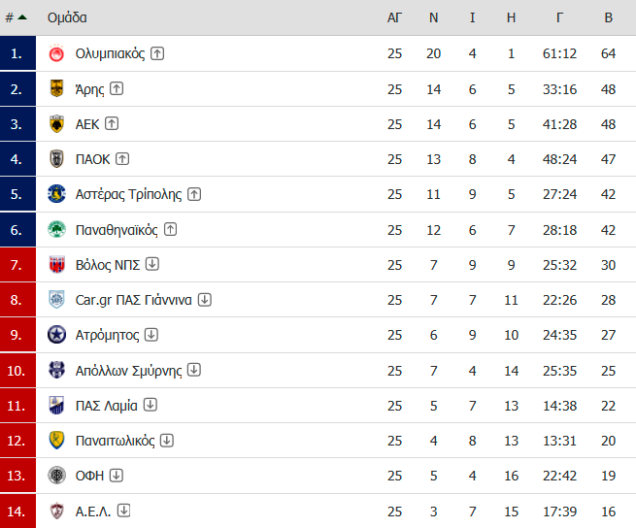Click promotion arrow next to Ολυμπιακός
Viewport: 636px width, 528px height.
[x=157, y=53]
